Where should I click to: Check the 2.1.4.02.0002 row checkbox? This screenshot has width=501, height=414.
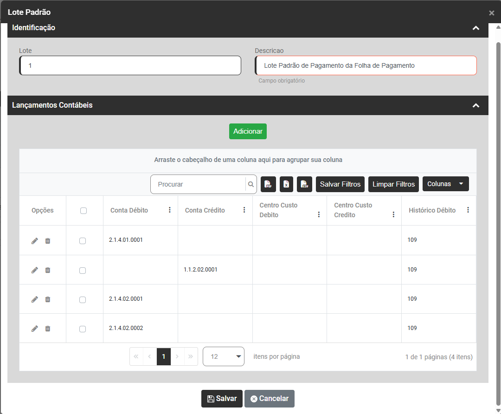point(83,329)
